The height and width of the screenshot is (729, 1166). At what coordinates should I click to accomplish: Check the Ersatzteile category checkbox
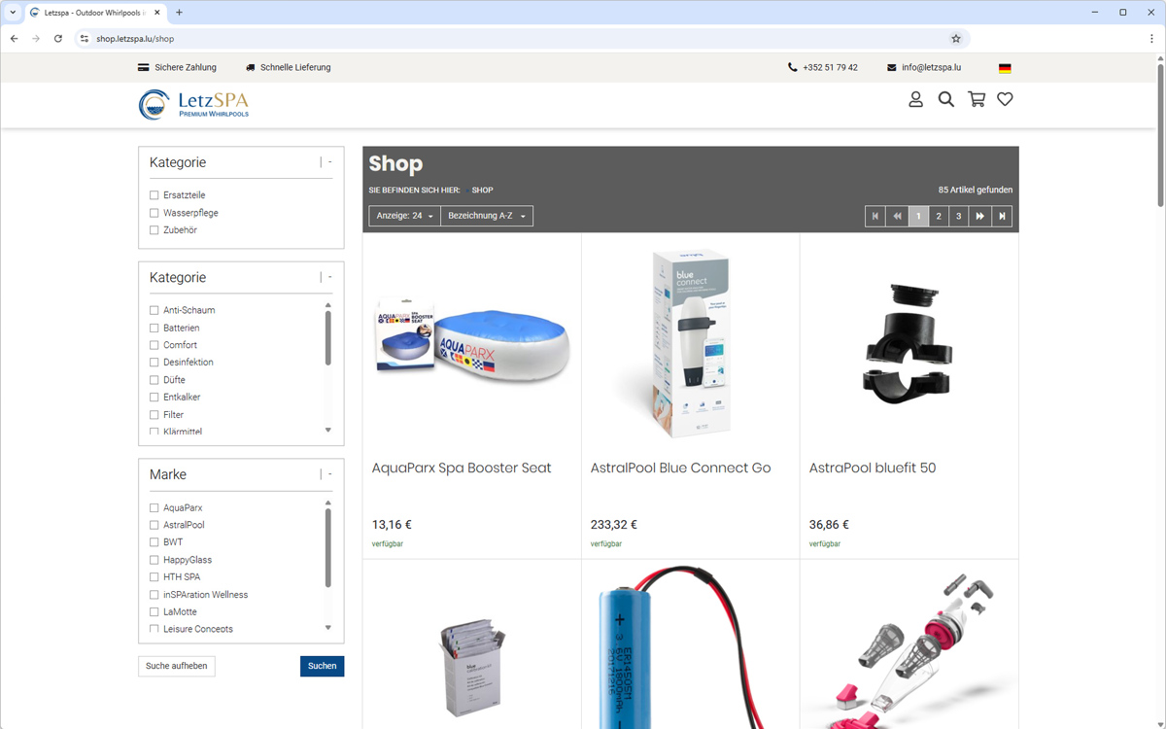coord(154,195)
